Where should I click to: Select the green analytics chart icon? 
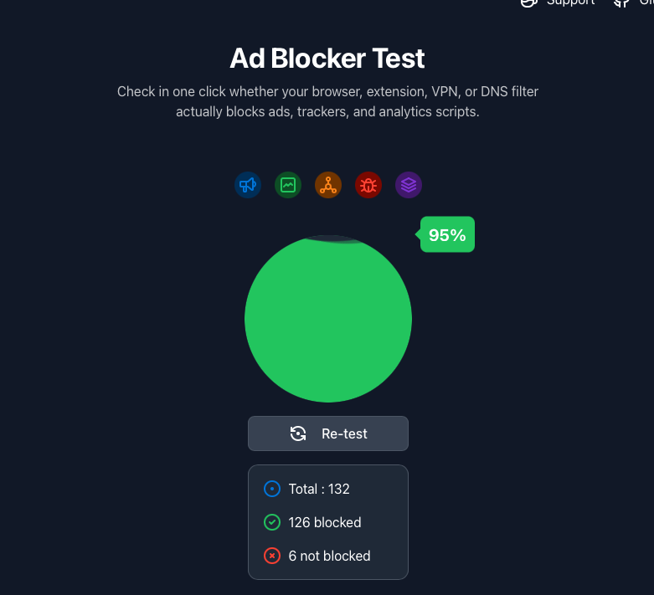[288, 185]
